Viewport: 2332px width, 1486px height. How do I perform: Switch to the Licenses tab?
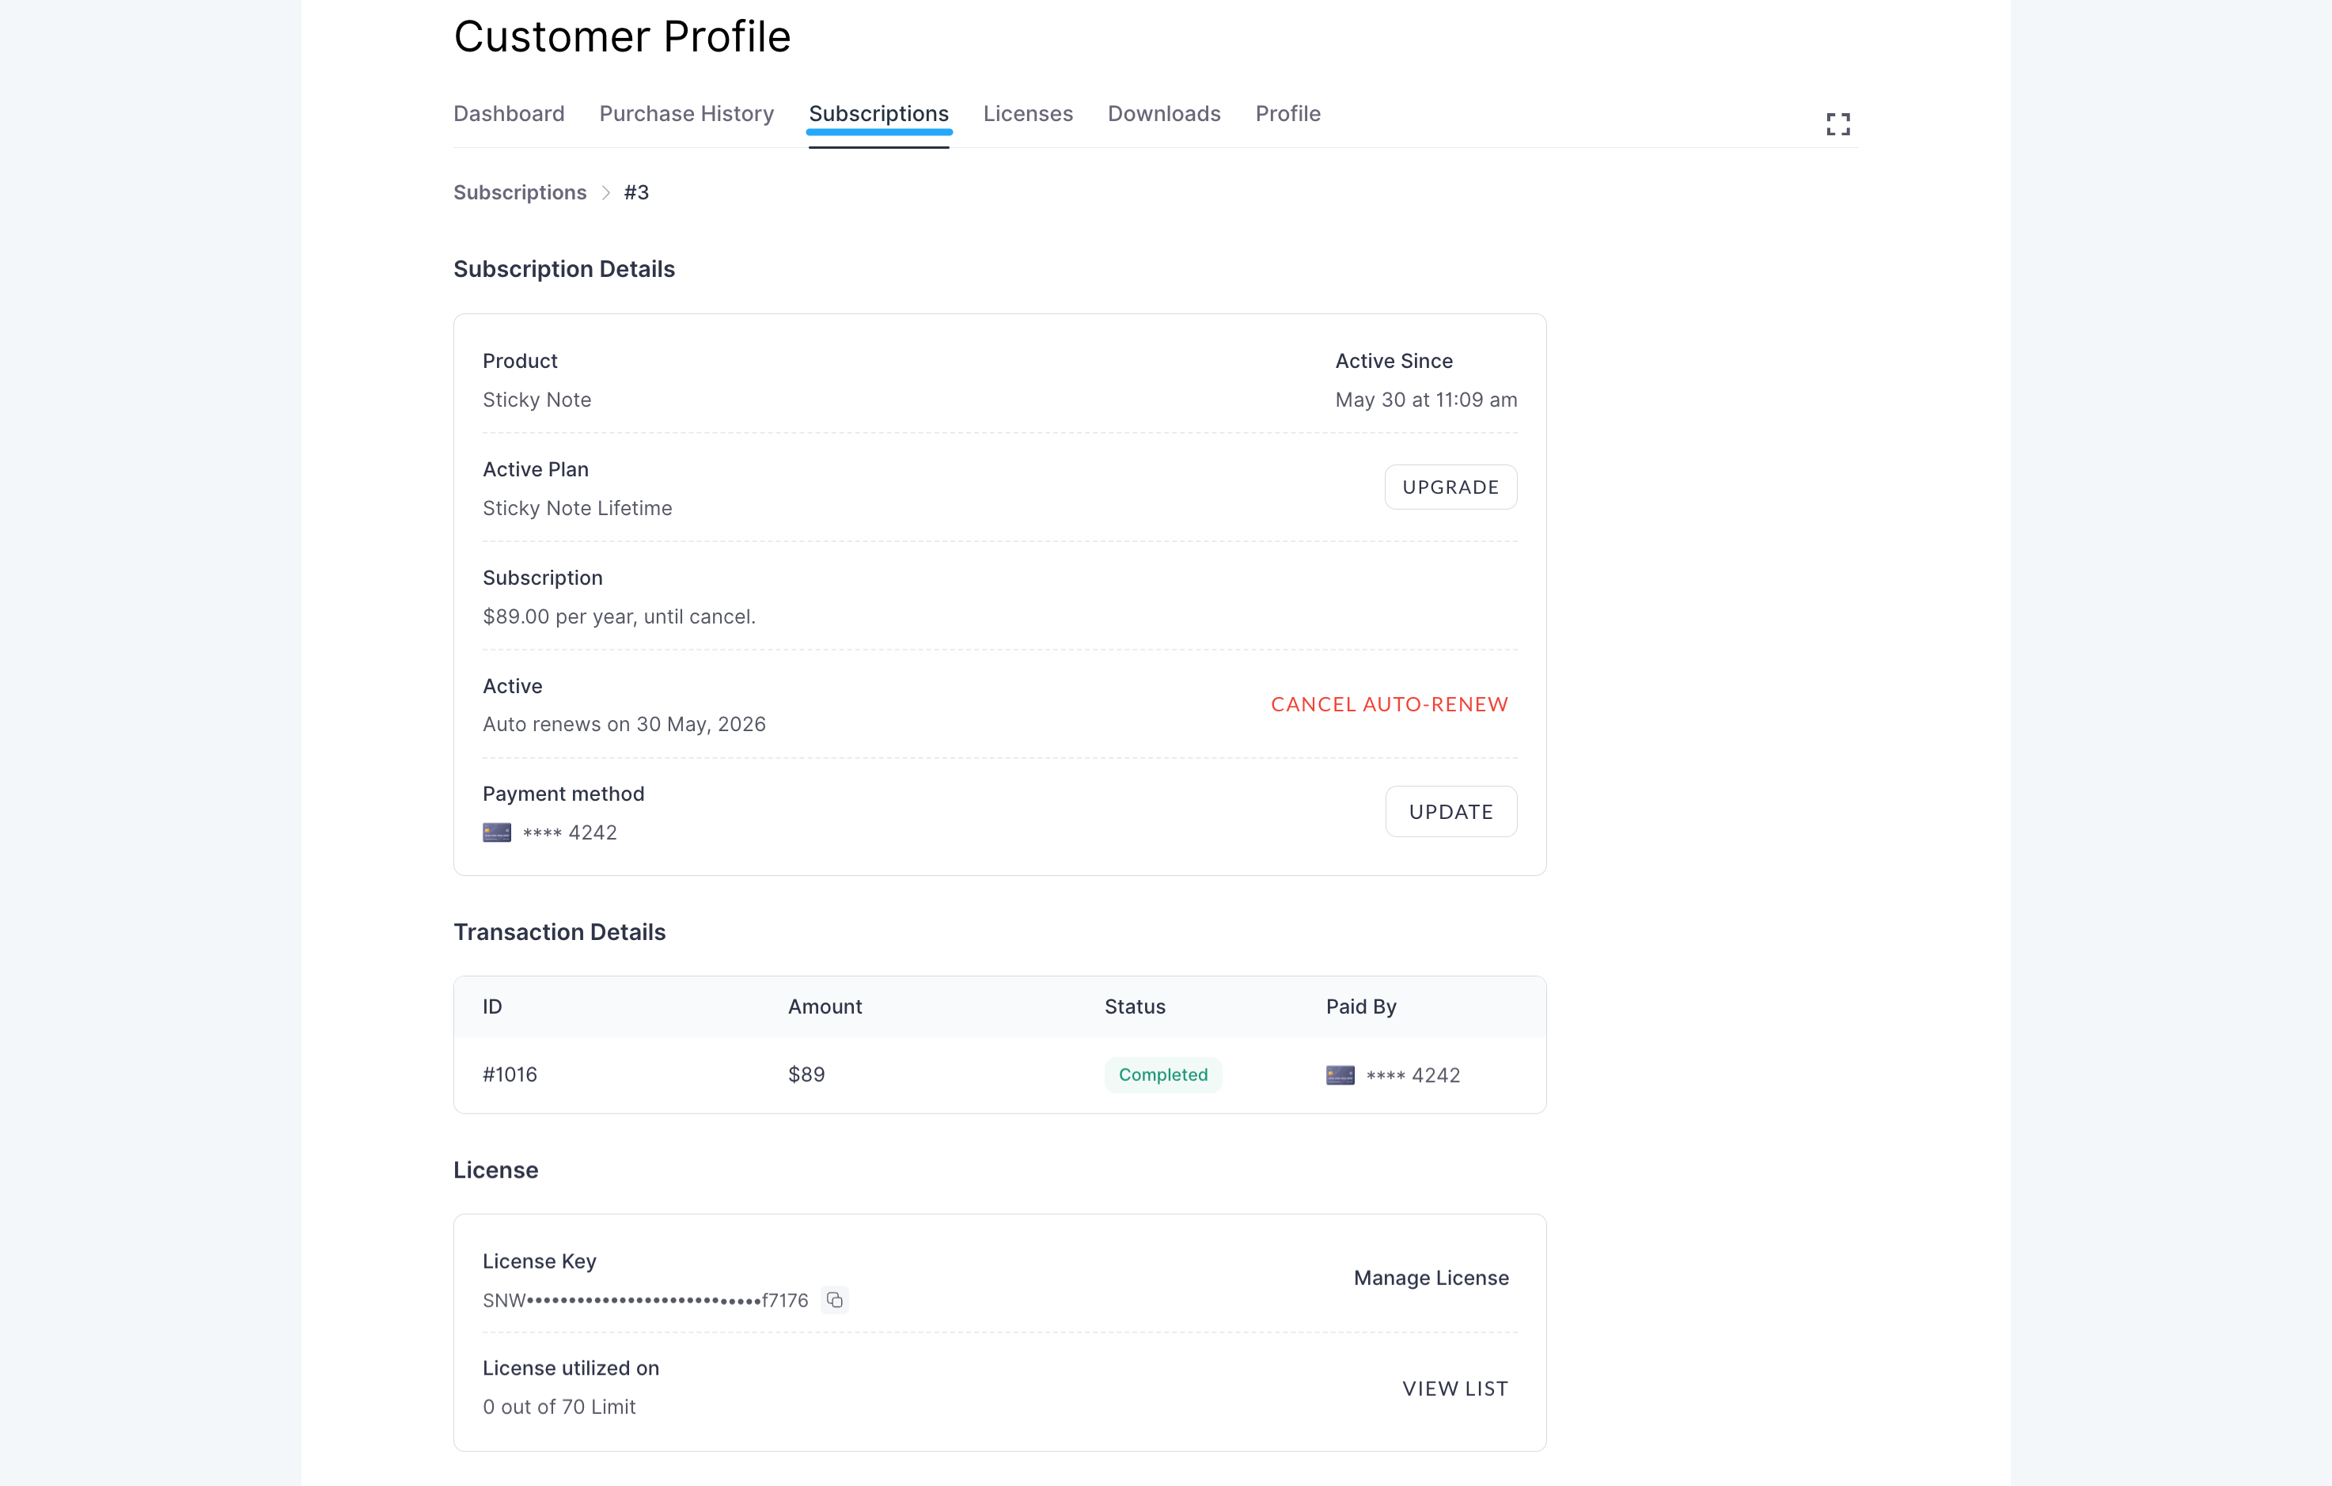click(1027, 113)
